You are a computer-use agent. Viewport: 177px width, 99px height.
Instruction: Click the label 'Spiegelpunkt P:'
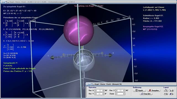tap(11, 63)
